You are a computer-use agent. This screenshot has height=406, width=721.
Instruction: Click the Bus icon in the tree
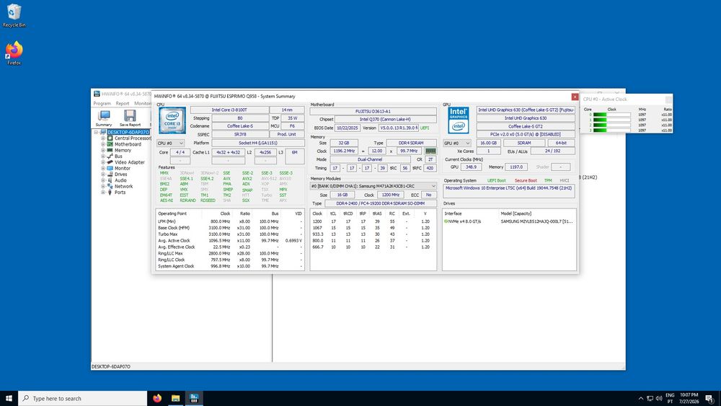coord(110,156)
